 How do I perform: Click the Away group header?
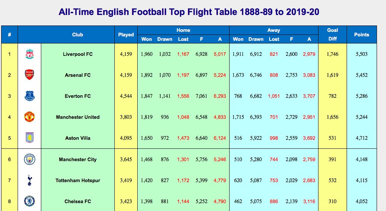click(274, 30)
